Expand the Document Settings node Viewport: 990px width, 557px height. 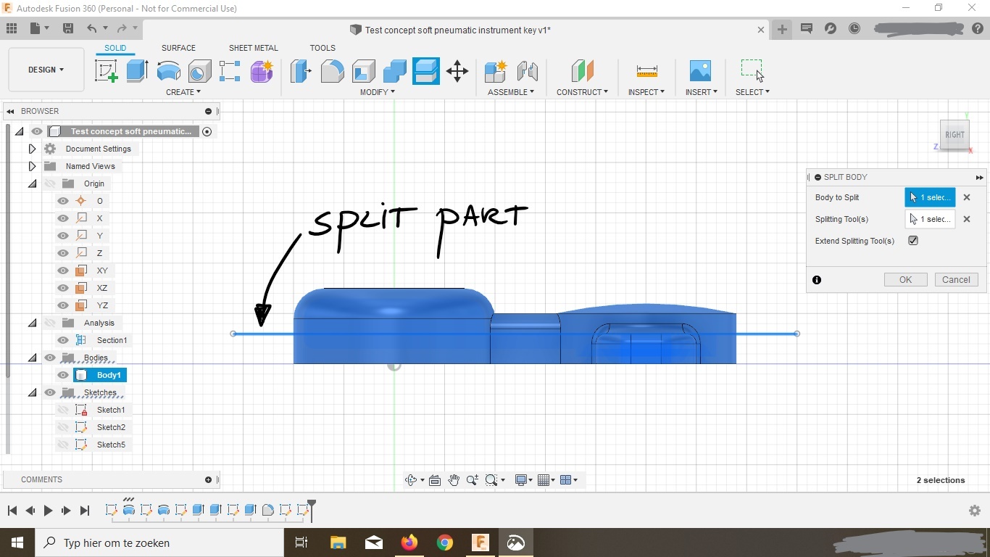[32, 149]
